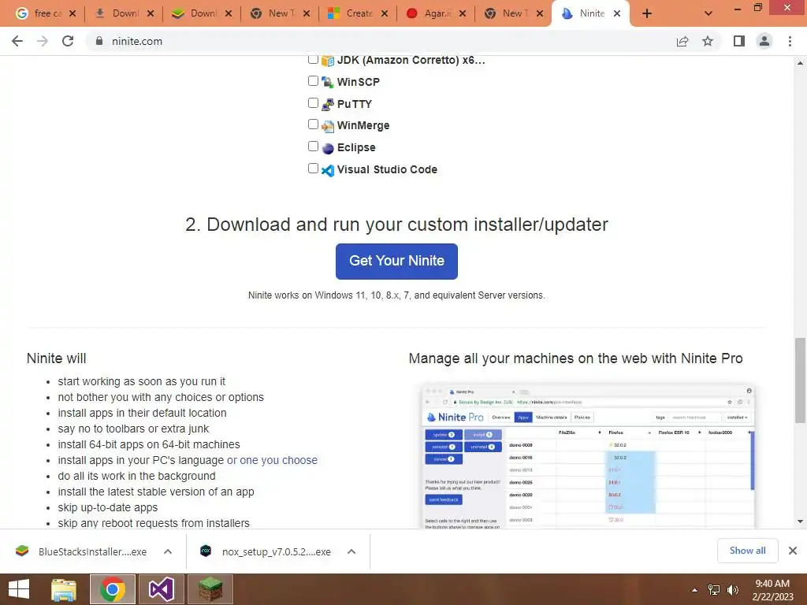This screenshot has width=807, height=605.
Task: Open File Explorer from the taskbar
Action: pos(64,589)
